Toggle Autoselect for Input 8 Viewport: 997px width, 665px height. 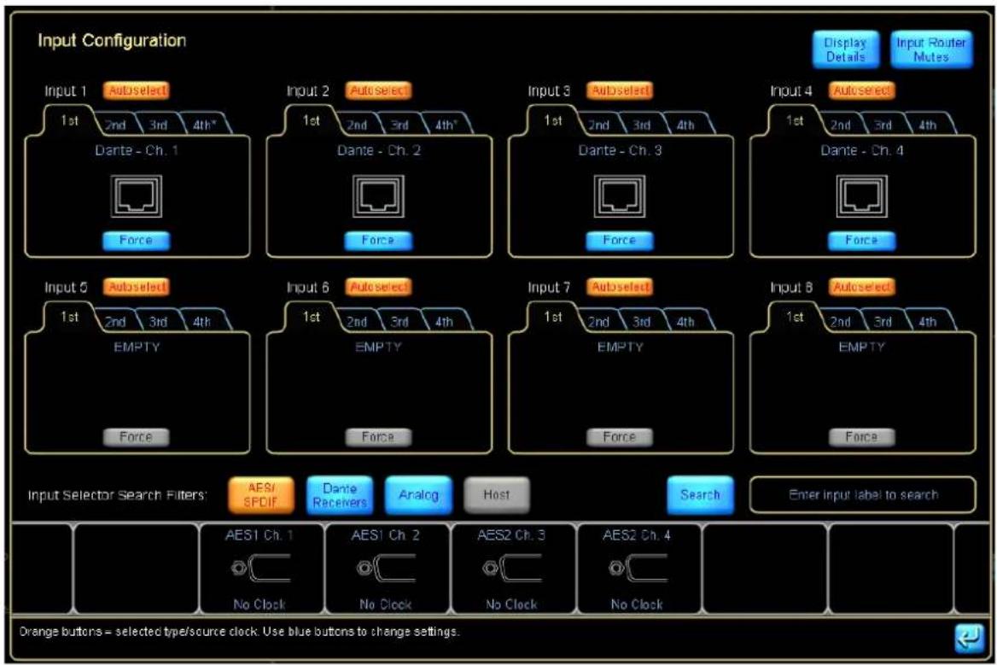point(861,287)
